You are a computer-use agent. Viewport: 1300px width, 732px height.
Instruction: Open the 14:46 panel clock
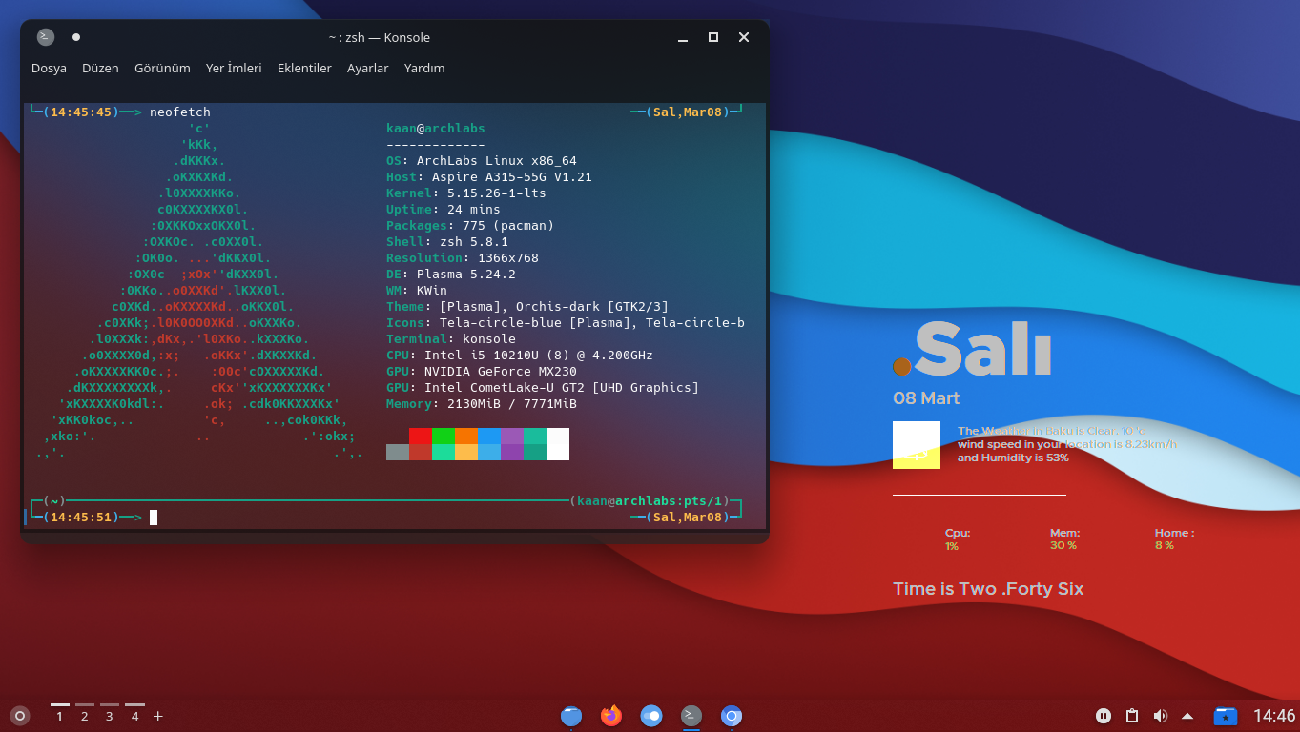[1274, 716]
